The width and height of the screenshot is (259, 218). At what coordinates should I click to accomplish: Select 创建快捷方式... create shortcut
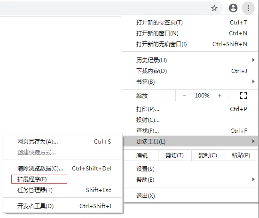62,153
